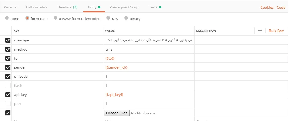Enable the flash parameter checkbox
289x121 pixels.
click(x=8, y=86)
